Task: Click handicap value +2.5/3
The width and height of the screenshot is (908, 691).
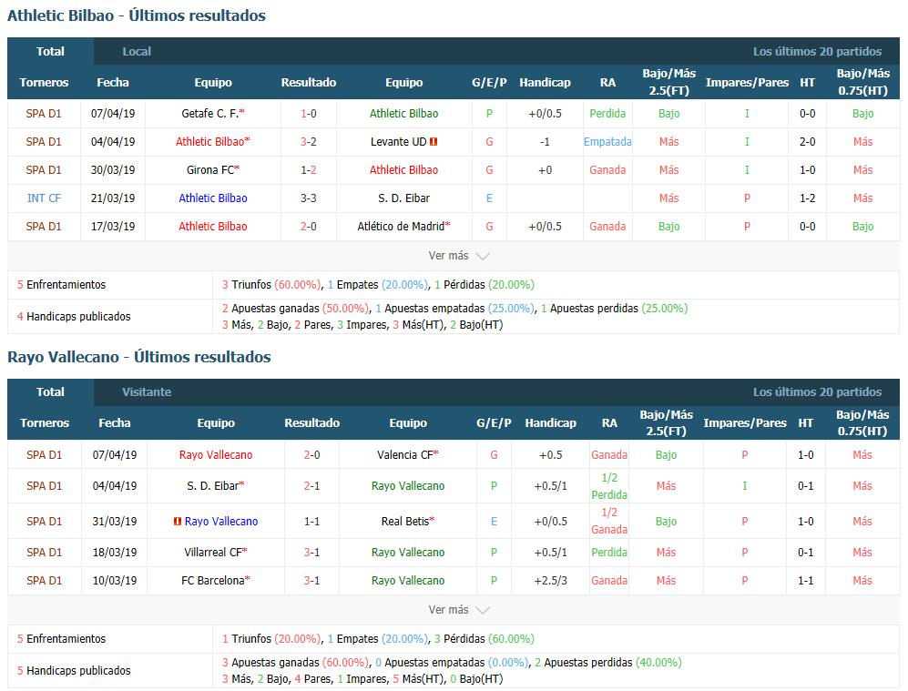Action: [x=551, y=581]
